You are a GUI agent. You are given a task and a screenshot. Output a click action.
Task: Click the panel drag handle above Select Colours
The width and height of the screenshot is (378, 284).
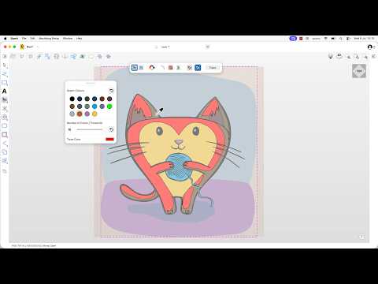[91, 83]
